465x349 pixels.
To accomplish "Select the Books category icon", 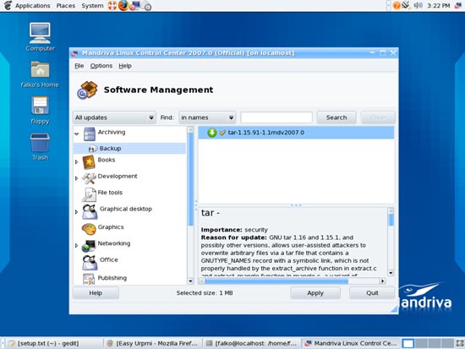I will pos(89,162).
